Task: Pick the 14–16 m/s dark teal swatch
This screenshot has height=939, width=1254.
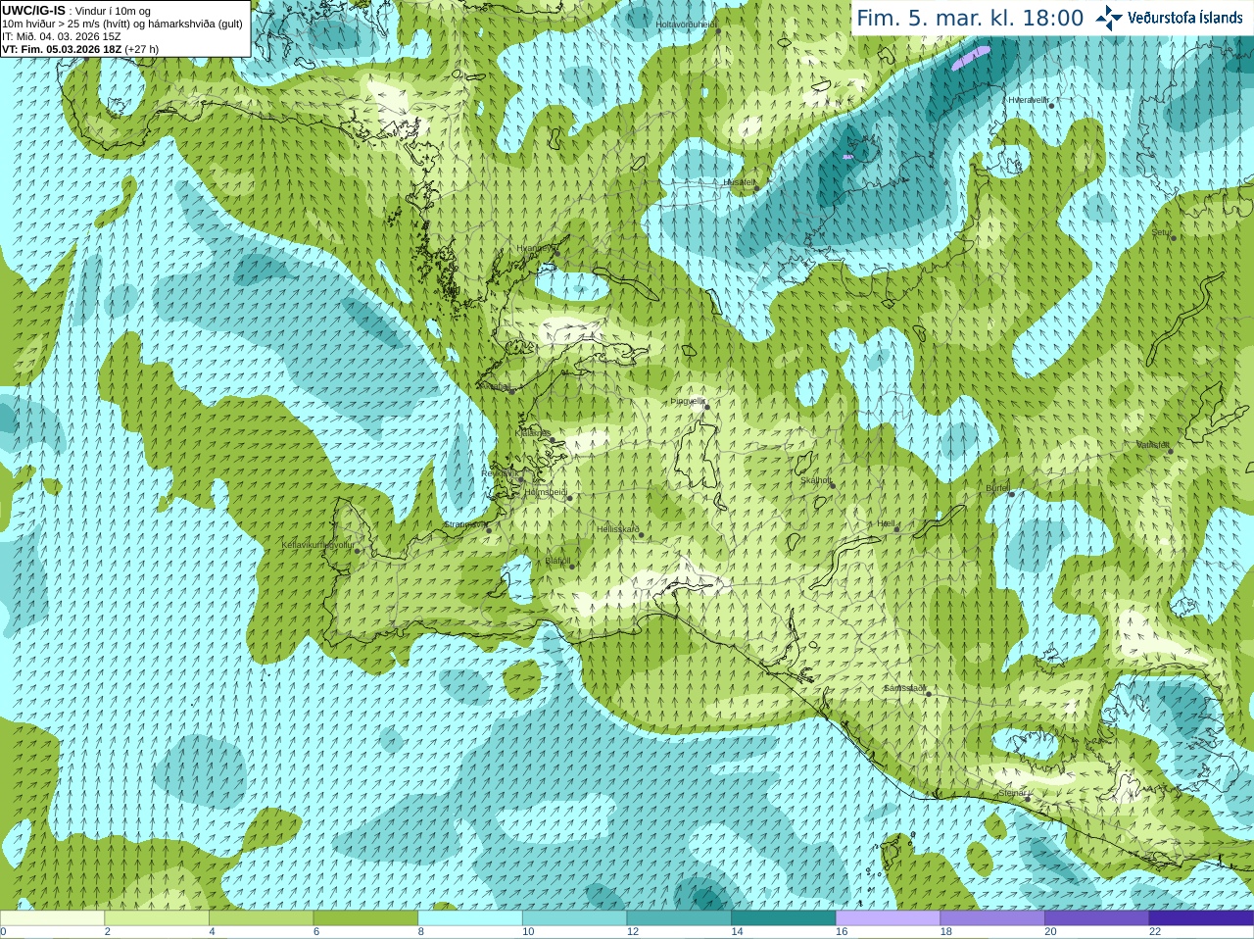Action: coord(784,918)
